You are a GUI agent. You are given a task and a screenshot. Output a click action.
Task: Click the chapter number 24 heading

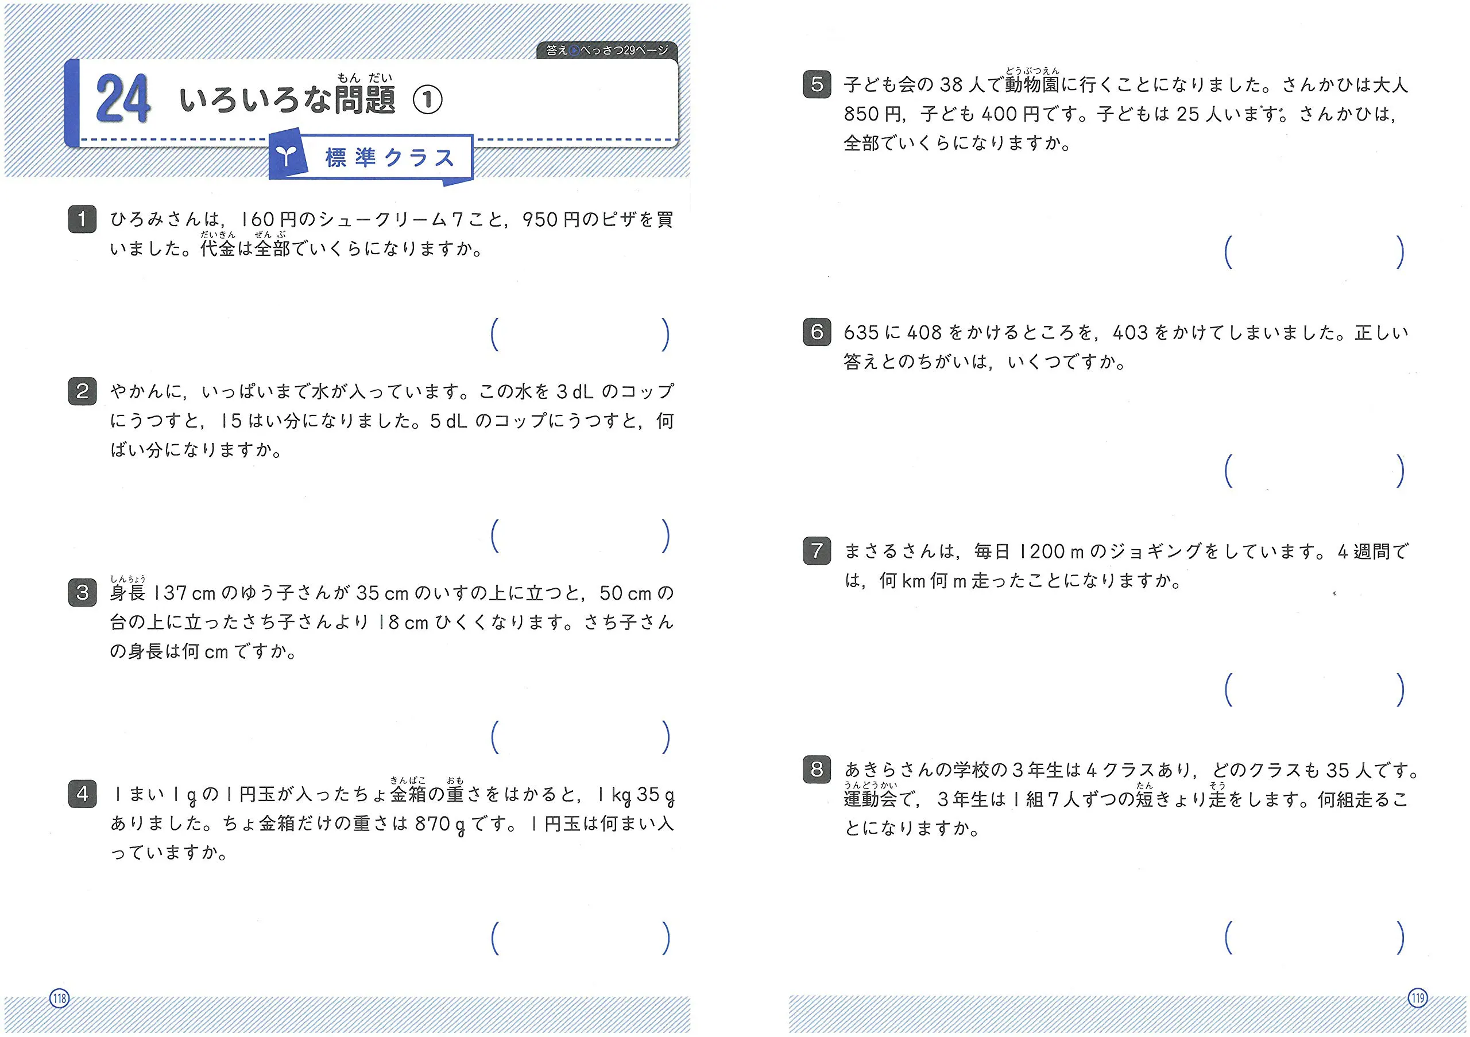coord(123,99)
